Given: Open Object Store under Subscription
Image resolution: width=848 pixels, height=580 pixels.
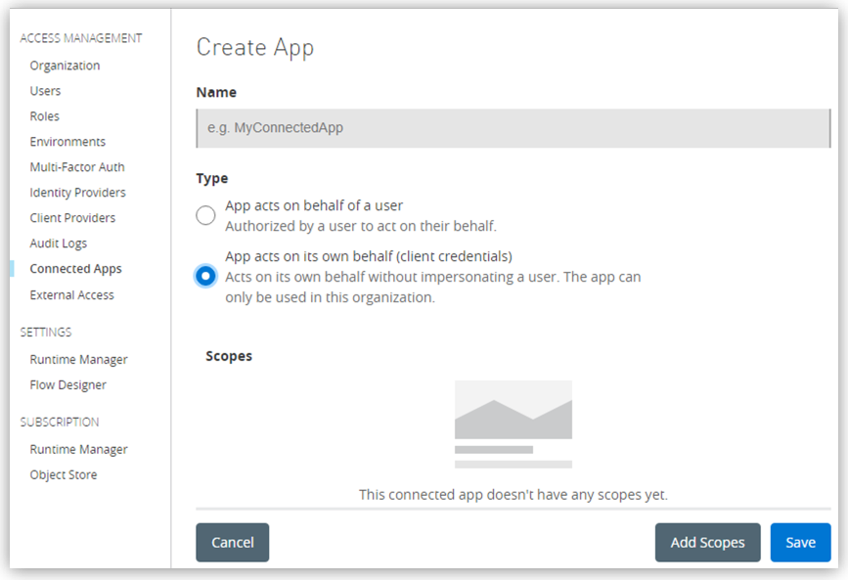Looking at the screenshot, I should point(62,474).
